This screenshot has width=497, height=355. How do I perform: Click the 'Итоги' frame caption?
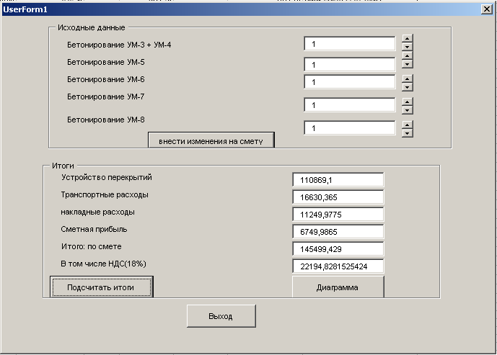[x=63, y=166]
